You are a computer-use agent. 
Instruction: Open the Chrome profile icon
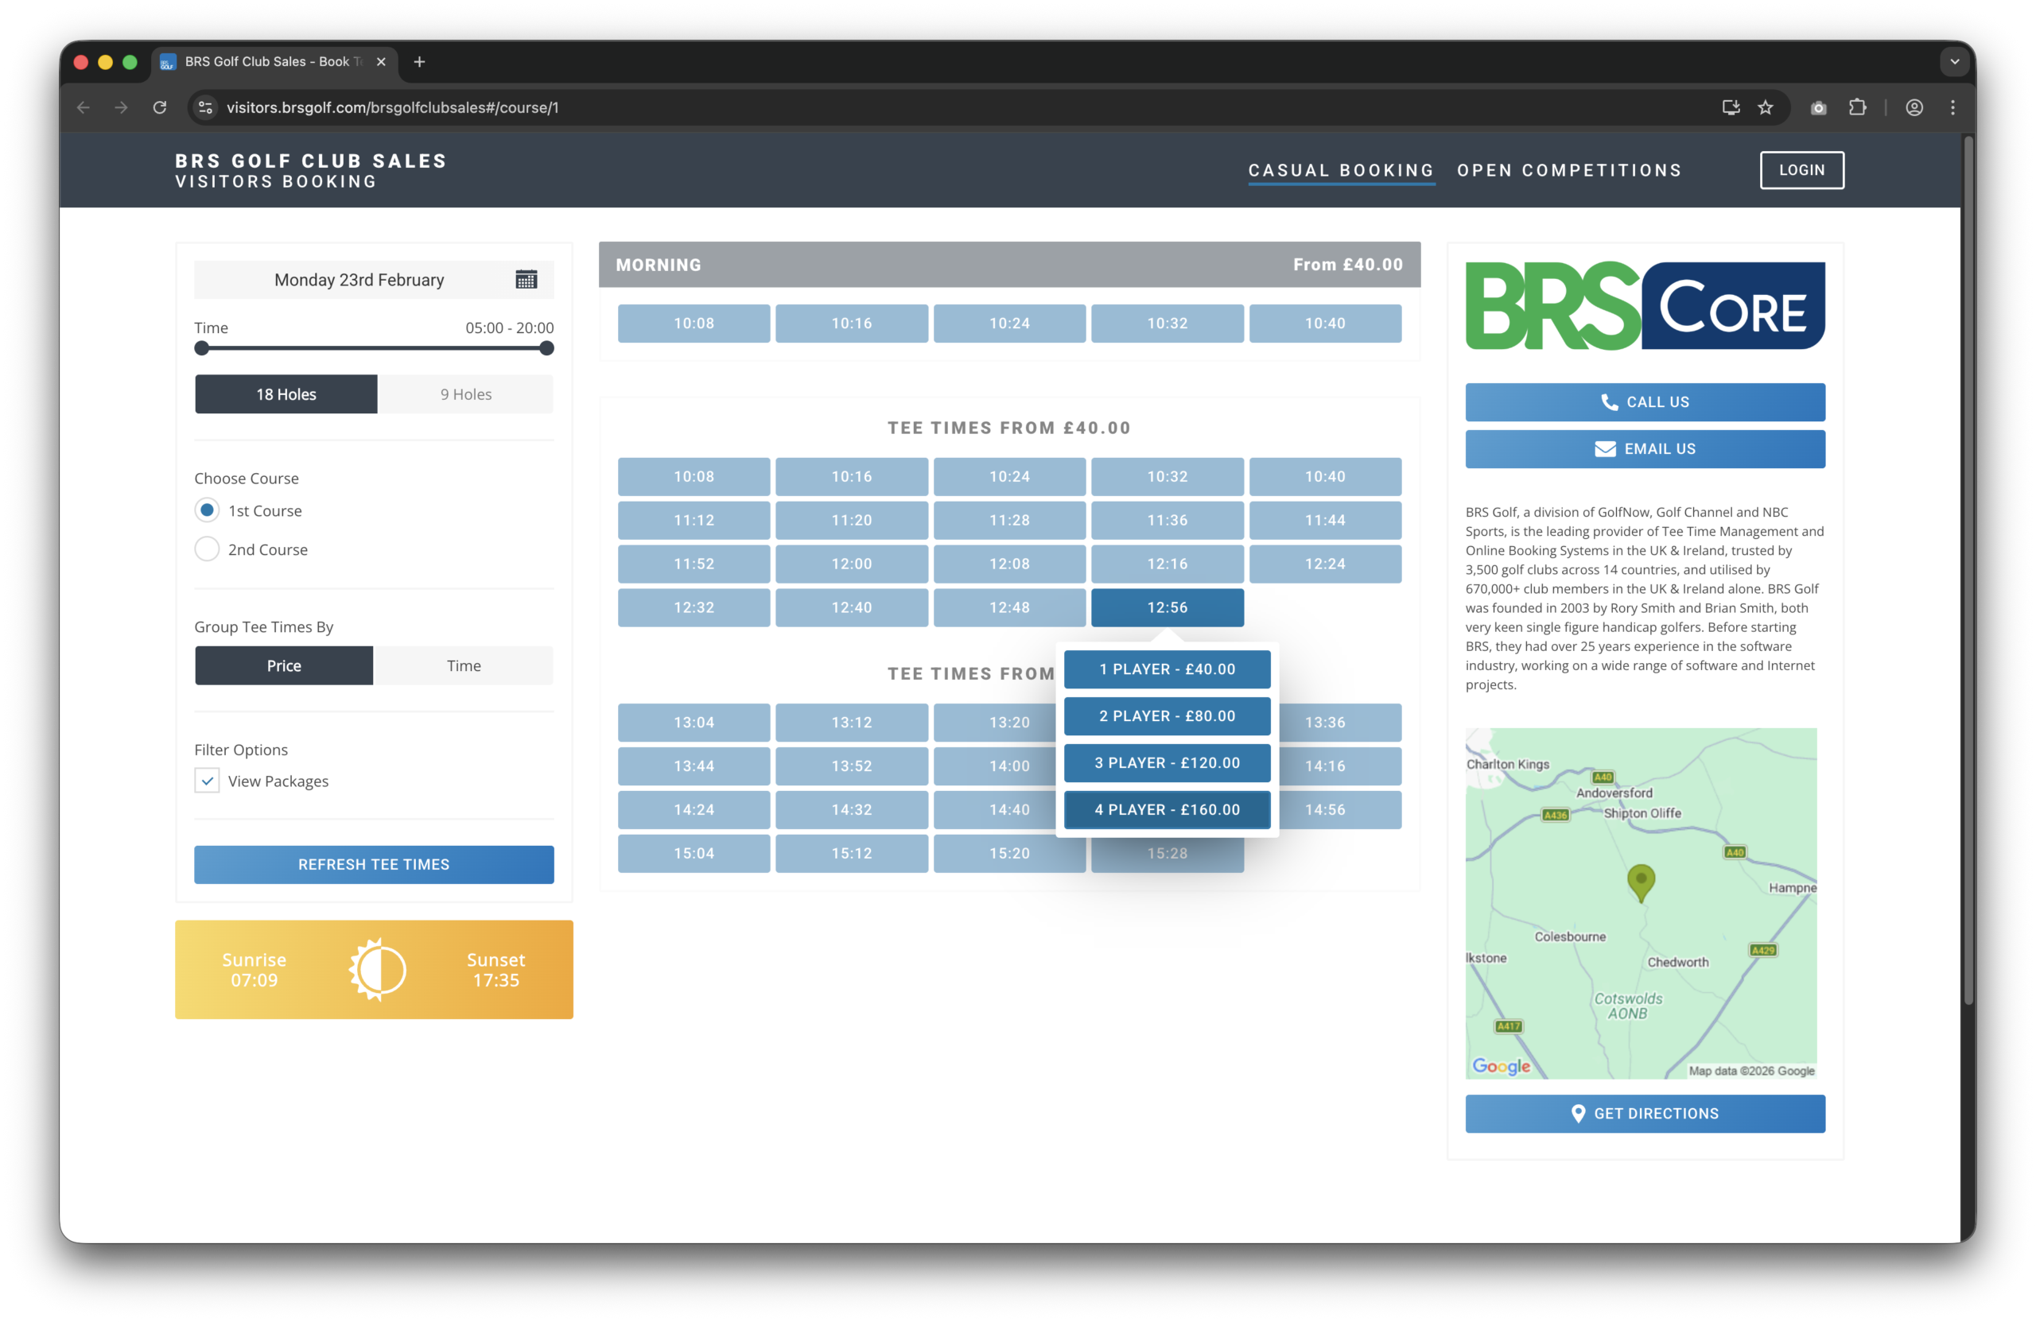click(1914, 108)
